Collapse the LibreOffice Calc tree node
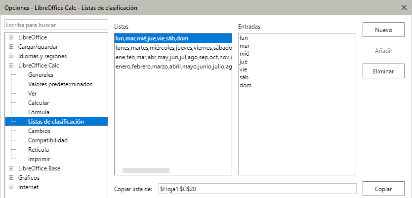This screenshot has width=412, height=198. click(x=11, y=66)
